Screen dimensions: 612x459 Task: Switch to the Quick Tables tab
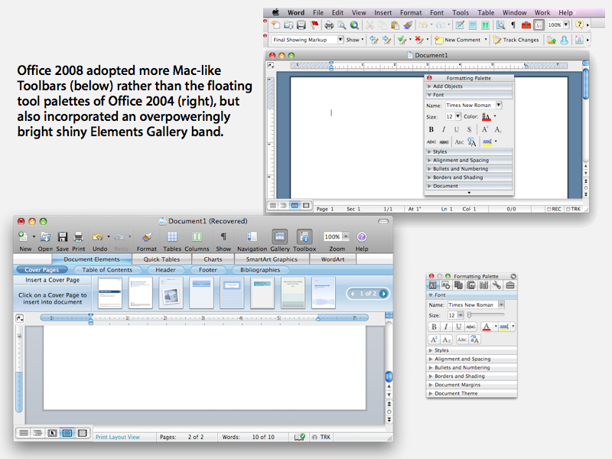[x=161, y=259]
